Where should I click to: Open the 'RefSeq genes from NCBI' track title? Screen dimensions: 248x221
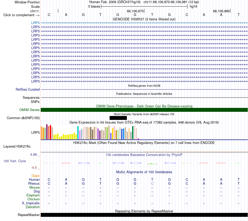point(144,86)
